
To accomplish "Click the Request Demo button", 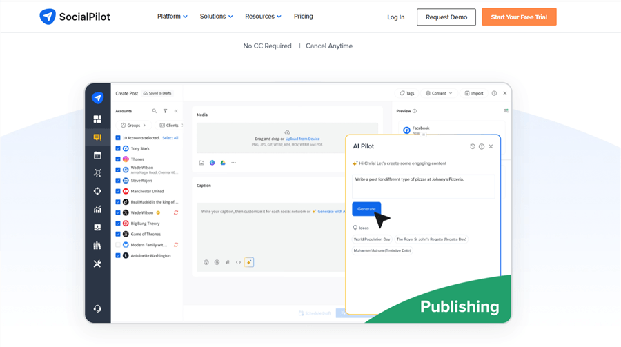I will 446,17.
